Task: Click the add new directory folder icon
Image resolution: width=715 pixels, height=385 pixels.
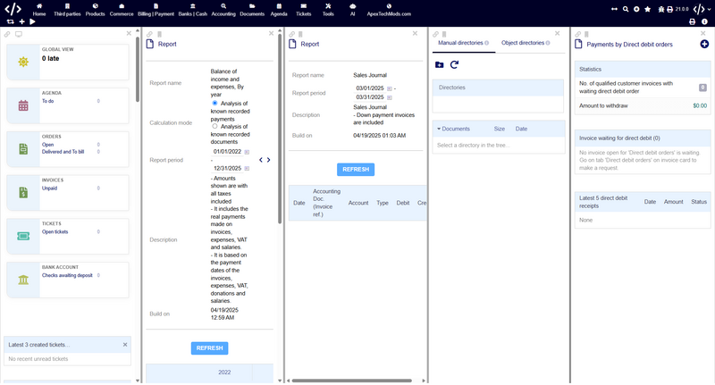Action: (439, 64)
